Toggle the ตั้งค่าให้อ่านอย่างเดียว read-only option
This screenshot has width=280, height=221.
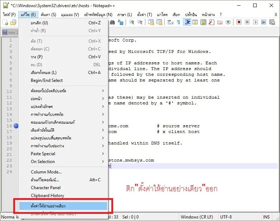(63, 206)
